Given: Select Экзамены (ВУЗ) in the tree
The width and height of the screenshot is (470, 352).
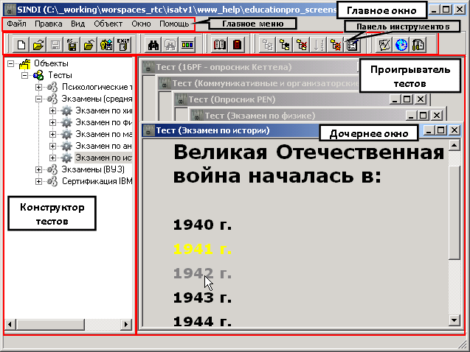Looking at the screenshot, I should click(92, 170).
